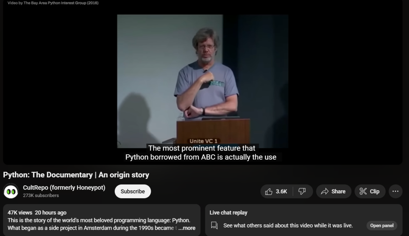
Task: Click the Clip button label
Action: coord(375,191)
